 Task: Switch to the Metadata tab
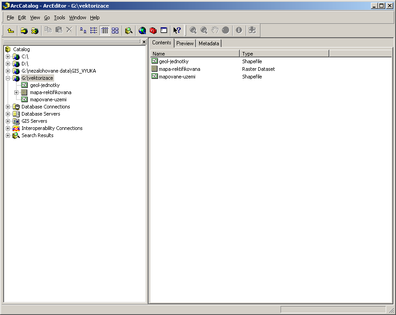tap(209, 43)
